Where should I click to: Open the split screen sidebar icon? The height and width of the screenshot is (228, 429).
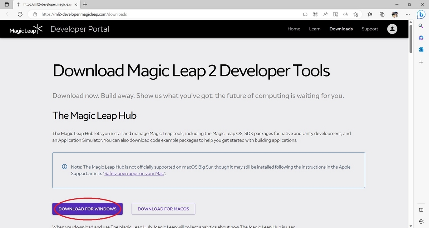[x=421, y=210]
